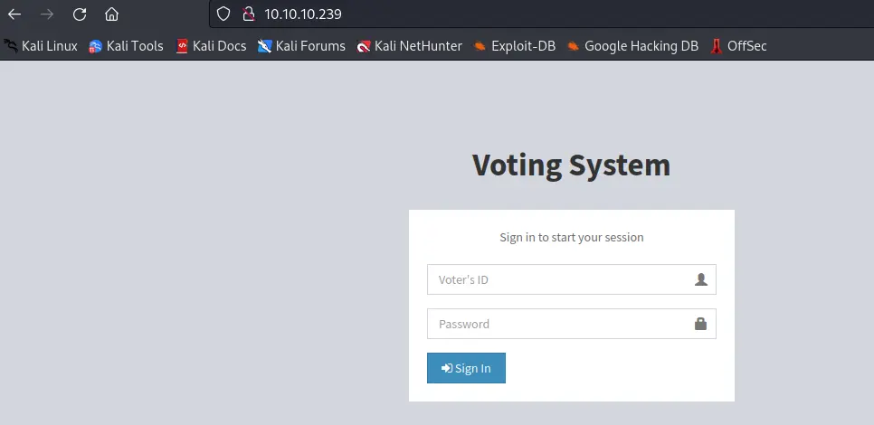Click the insecure connection padlock icon
Image resolution: width=874 pixels, height=425 pixels.
coord(249,14)
